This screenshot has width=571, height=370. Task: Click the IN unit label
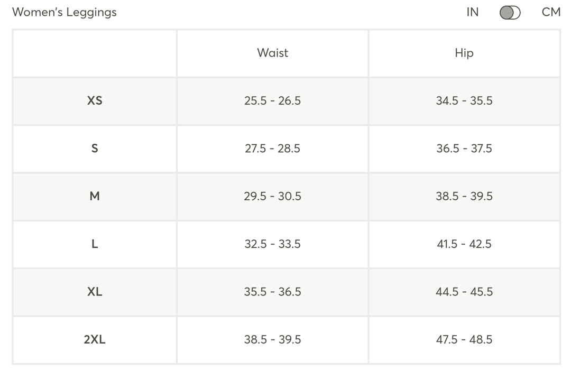click(472, 12)
